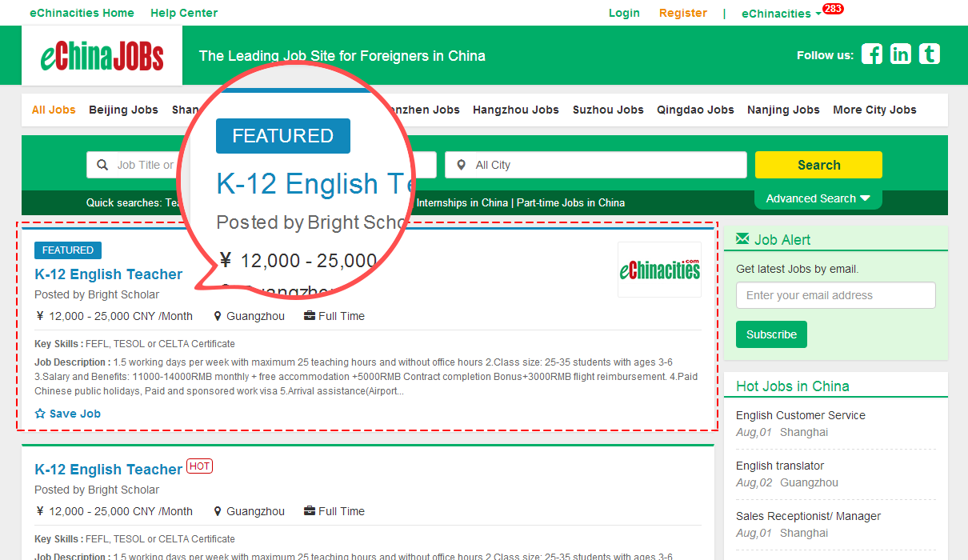This screenshot has height=560, width=968.
Task: Open the featured K-12 English Teacher title
Action: pos(109,274)
